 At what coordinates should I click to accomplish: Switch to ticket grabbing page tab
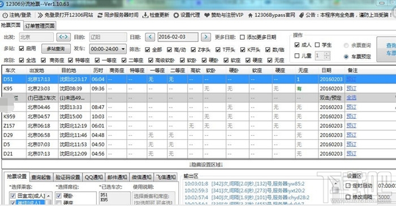coord(11,25)
